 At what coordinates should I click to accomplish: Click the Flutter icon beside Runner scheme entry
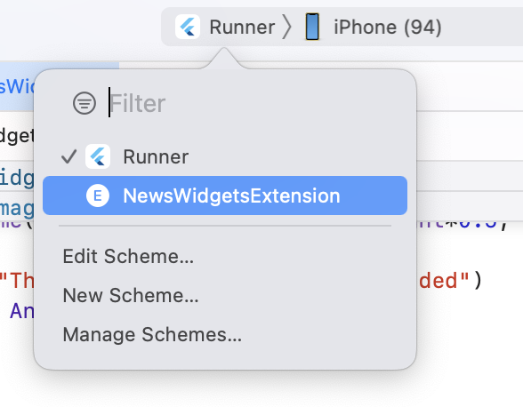click(98, 156)
